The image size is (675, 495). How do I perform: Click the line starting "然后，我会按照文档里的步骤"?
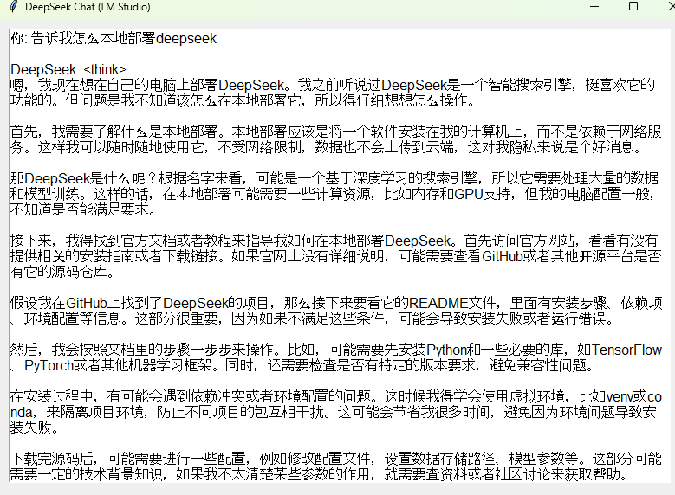coord(336,350)
